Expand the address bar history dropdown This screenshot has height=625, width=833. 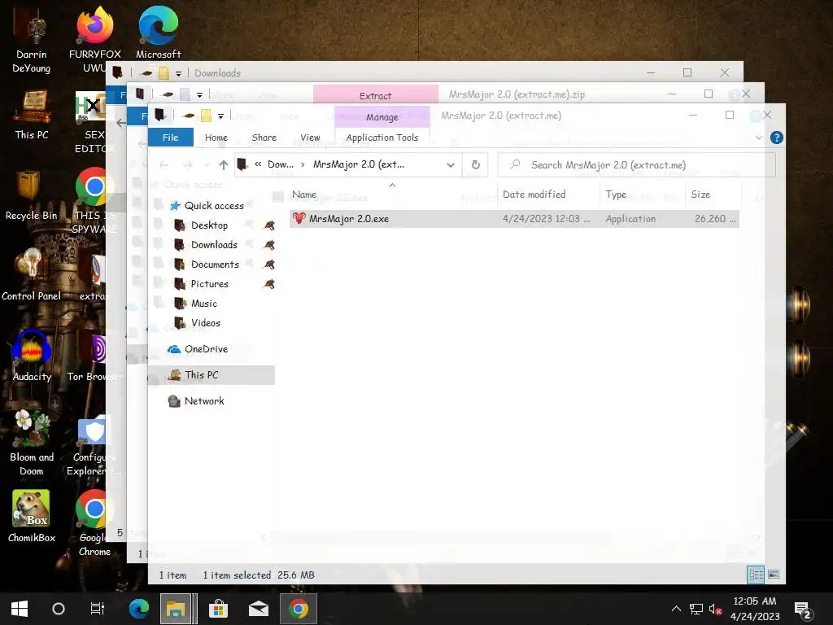pyautogui.click(x=451, y=164)
